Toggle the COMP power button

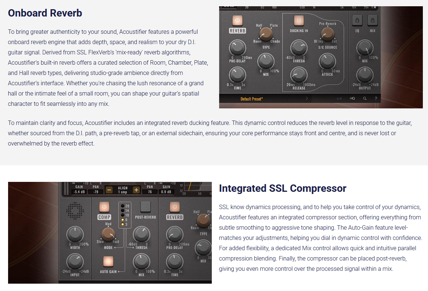pyautogui.click(x=104, y=207)
